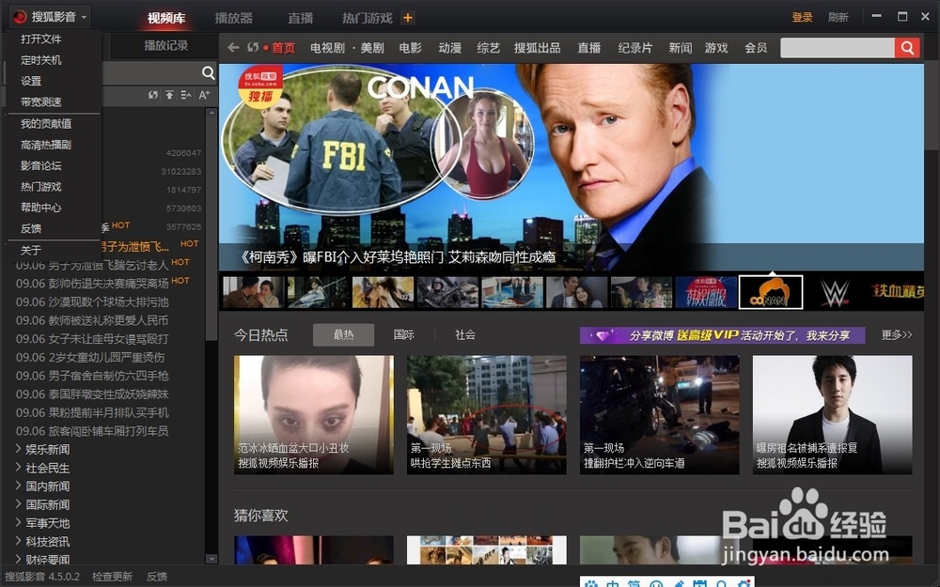Open 搜狐出品 in navigation bar
This screenshot has height=587, width=940.
(x=537, y=48)
